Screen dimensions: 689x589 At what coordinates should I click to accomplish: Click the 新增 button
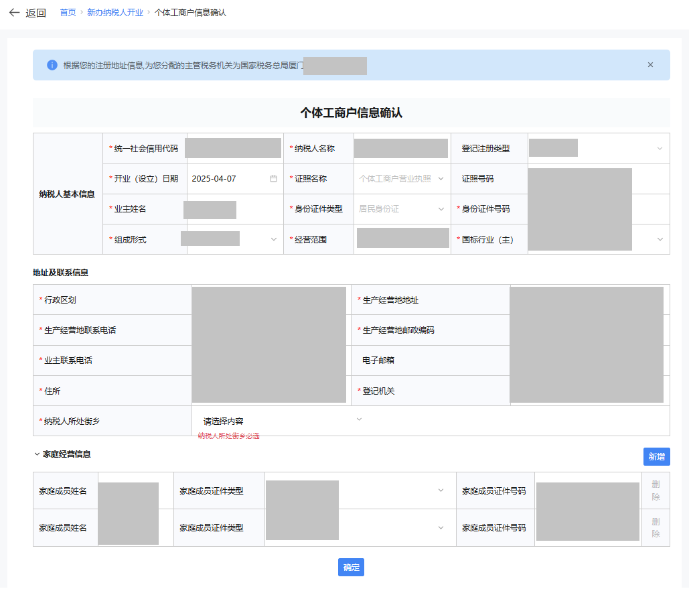coord(656,456)
